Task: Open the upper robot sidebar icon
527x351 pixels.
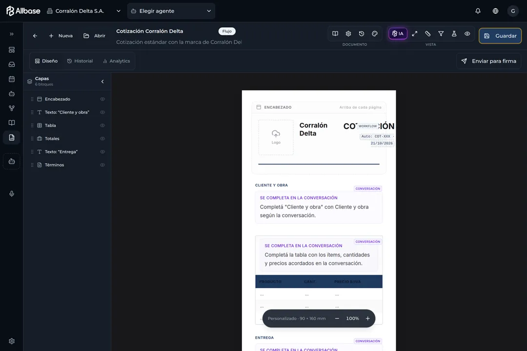Action: pos(11,94)
